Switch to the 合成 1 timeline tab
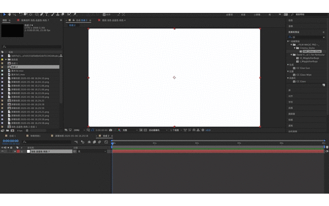329x206 pixels. coord(12,136)
